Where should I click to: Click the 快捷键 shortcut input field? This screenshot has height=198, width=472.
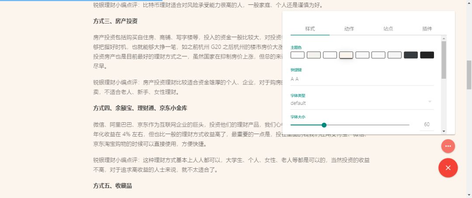coord(362,79)
